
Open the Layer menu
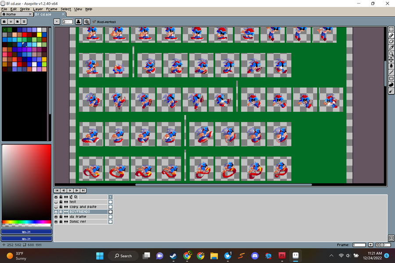(38, 9)
